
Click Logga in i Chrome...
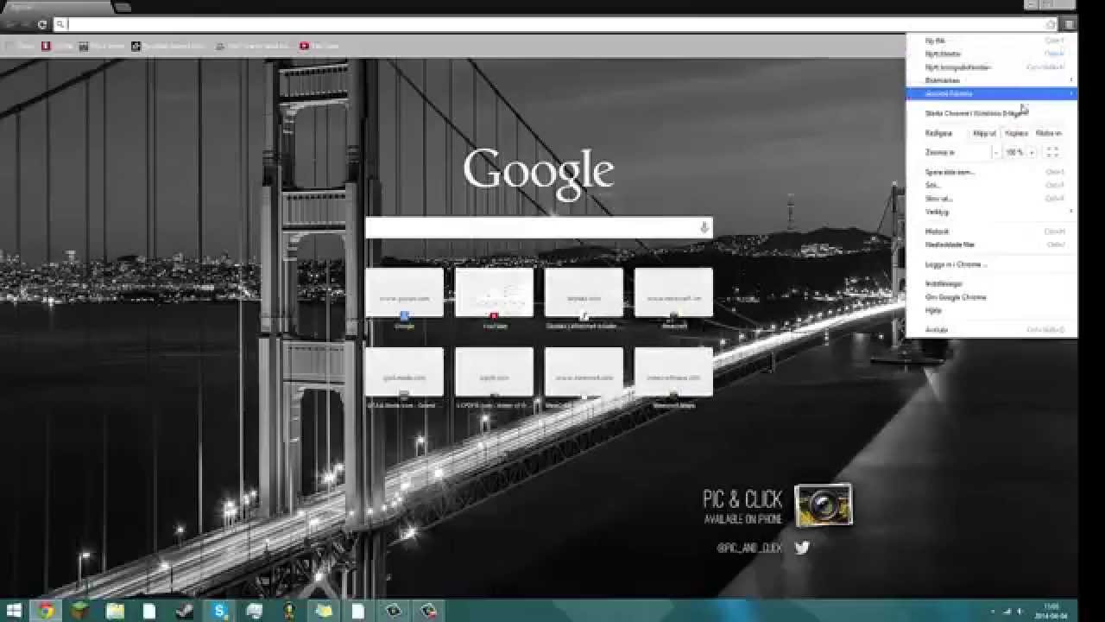(991, 264)
